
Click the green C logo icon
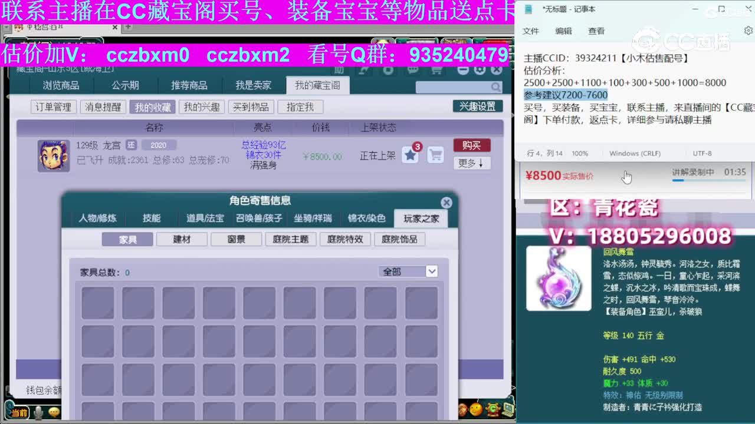click(x=493, y=408)
